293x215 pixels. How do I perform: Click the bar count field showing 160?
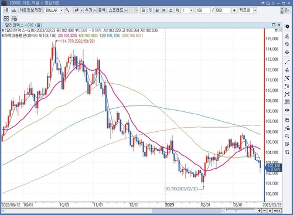[x=203, y=10]
